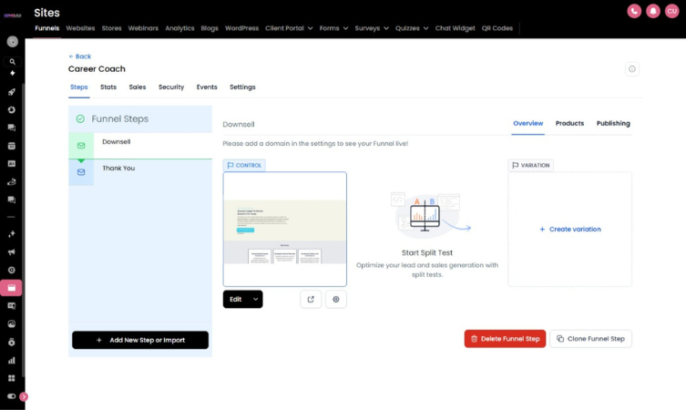Image resolution: width=686 pixels, height=410 pixels.
Task: Open the Client Portal dropdown menu
Action: 289,28
